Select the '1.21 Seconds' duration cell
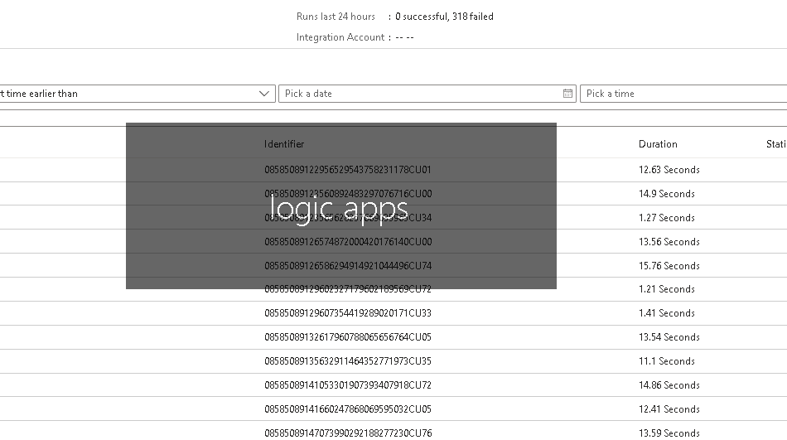 coord(667,289)
